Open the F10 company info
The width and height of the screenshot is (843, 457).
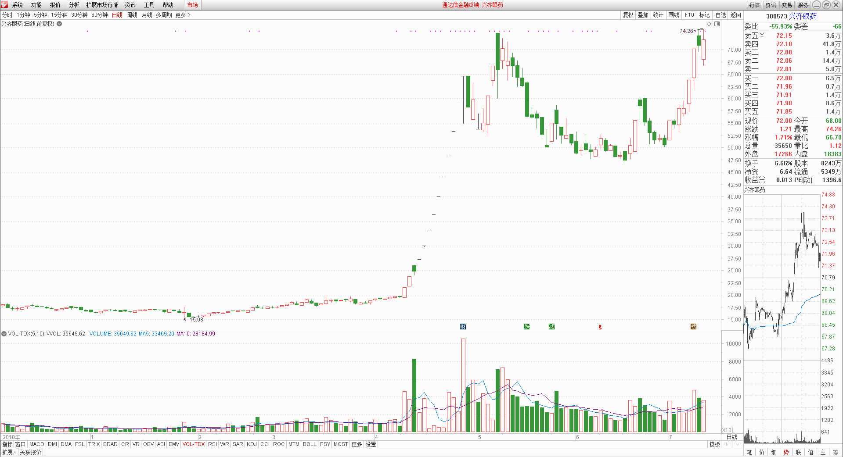click(x=690, y=15)
